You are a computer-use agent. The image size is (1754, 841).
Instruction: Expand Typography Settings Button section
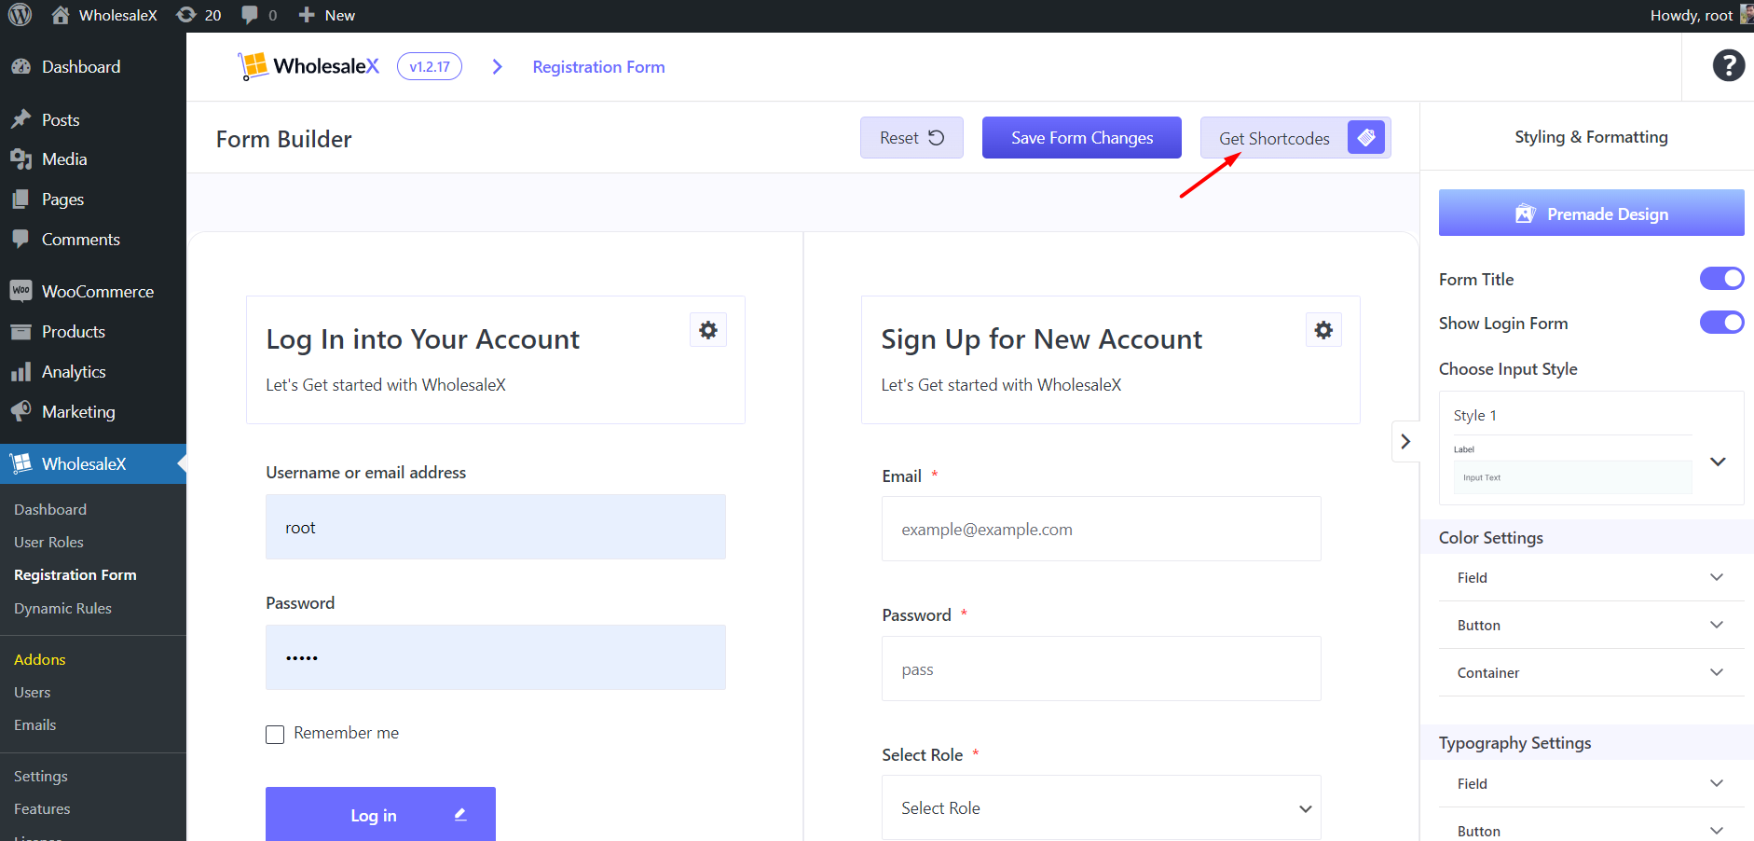(x=1591, y=830)
